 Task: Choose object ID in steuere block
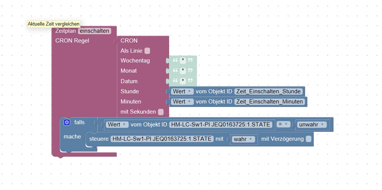point(162,139)
